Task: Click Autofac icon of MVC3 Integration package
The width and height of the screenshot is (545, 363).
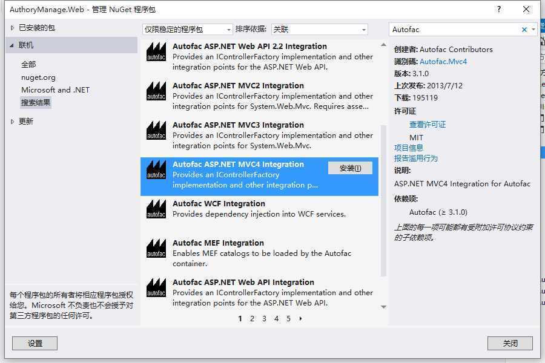Action: coord(156,130)
